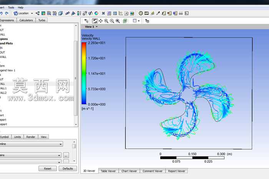Insert a Streamline object
Viewport: 269px width, 179px height.
point(49,13)
